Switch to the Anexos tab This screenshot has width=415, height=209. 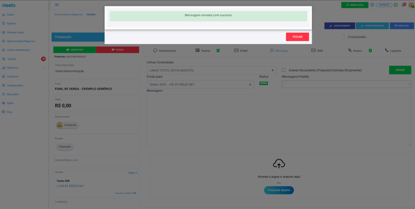click(x=355, y=51)
